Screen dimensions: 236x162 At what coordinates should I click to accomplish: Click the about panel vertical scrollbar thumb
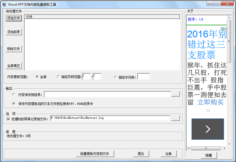click(x=229, y=41)
